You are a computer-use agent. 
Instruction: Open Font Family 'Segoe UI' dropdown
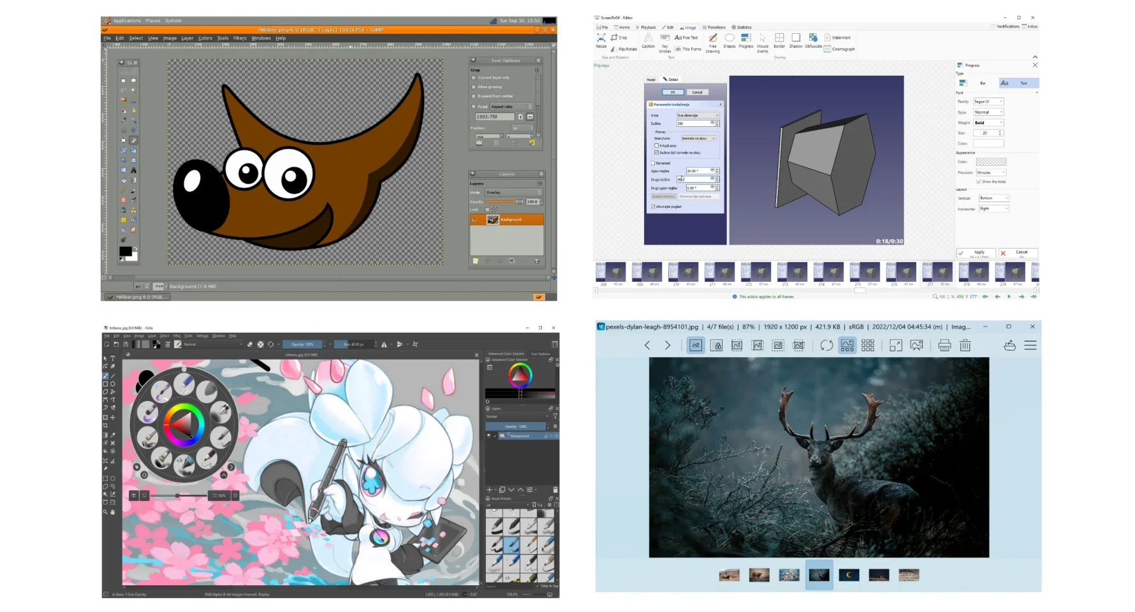coord(988,101)
